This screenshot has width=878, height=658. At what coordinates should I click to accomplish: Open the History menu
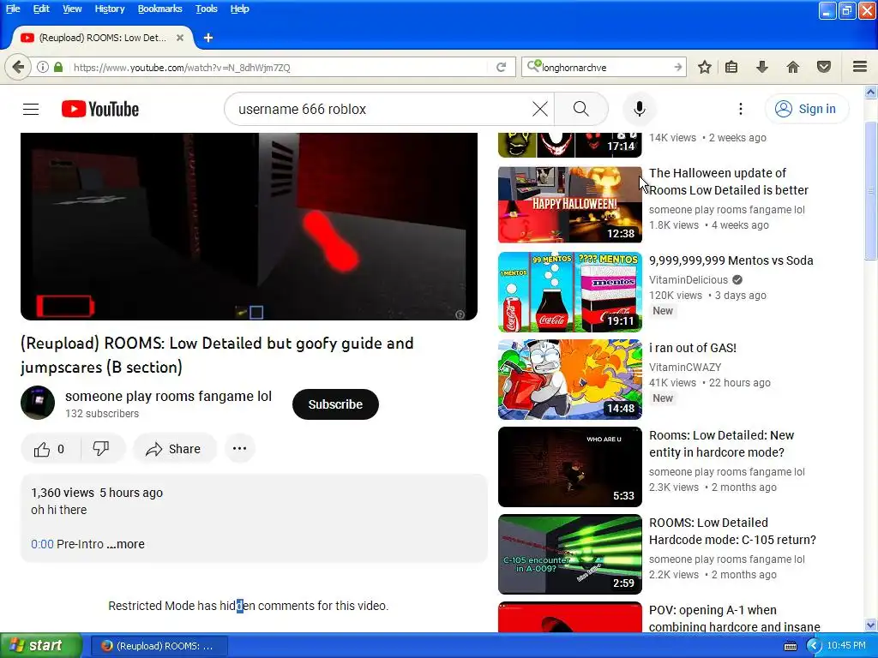109,9
